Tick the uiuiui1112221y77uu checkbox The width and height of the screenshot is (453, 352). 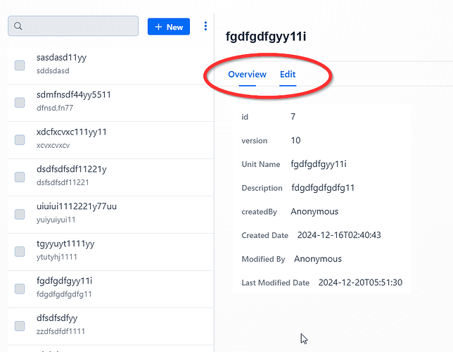[20, 215]
